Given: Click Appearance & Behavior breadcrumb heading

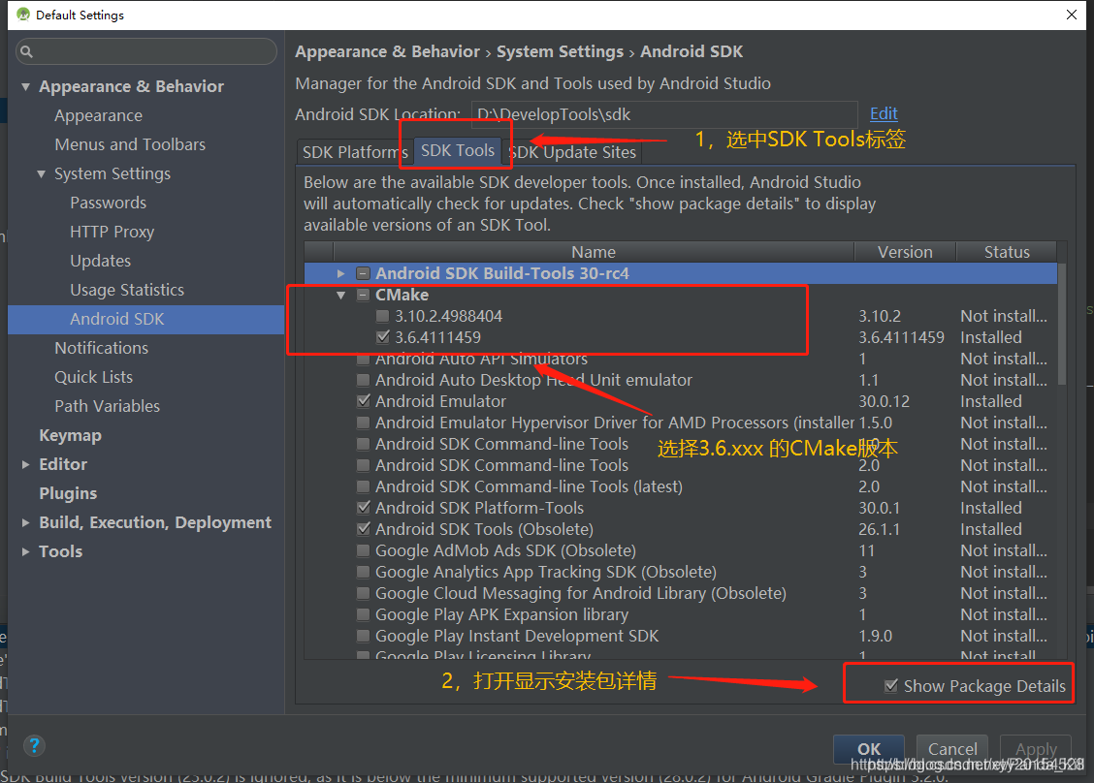Looking at the screenshot, I should click(x=387, y=51).
